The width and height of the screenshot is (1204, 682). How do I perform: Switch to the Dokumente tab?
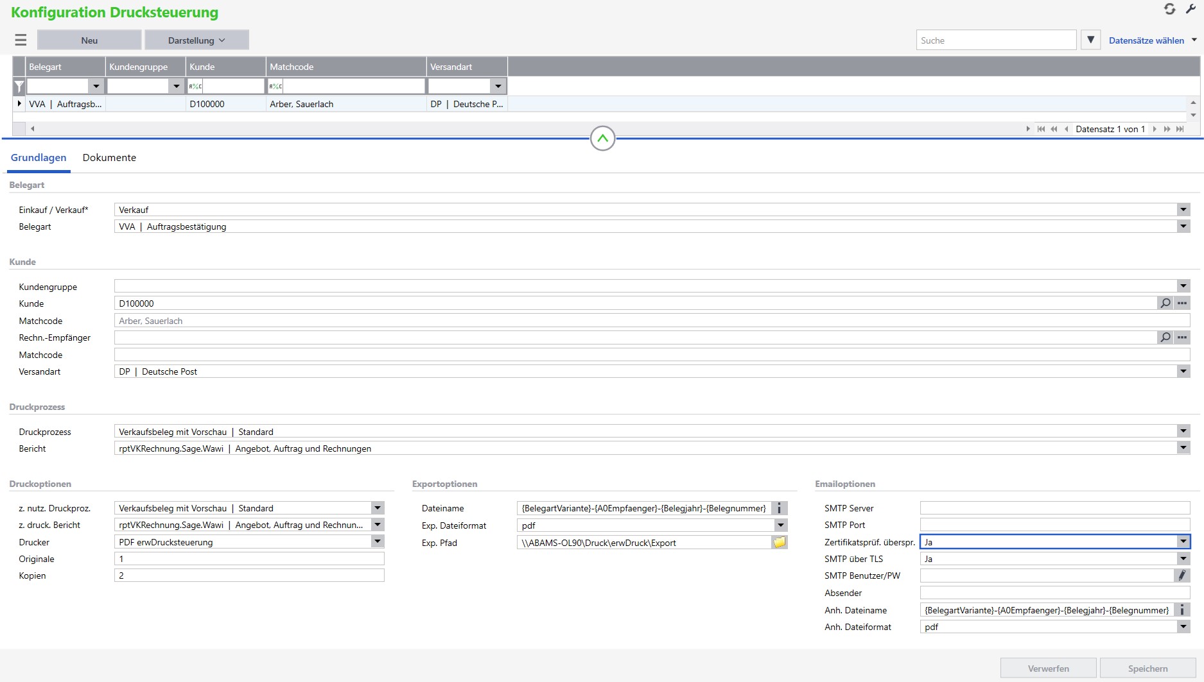[x=109, y=158]
